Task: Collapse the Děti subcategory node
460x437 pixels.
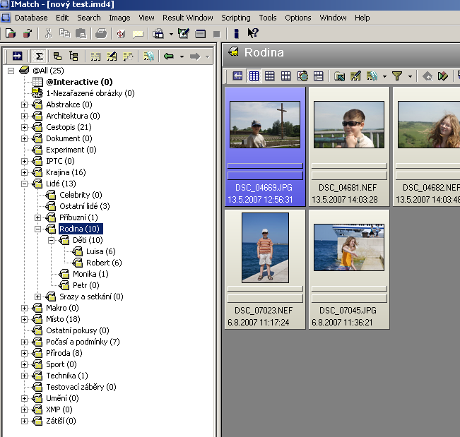Action: [51, 240]
